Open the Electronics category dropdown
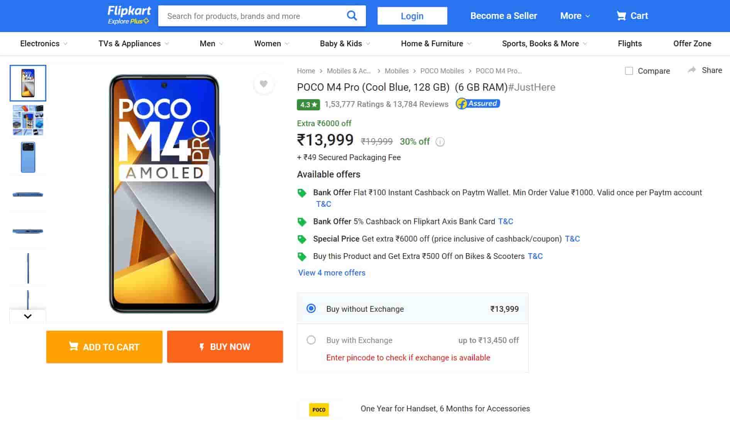 (44, 44)
